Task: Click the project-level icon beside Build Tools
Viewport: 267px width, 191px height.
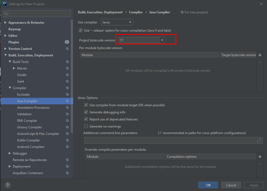Action: (67, 62)
